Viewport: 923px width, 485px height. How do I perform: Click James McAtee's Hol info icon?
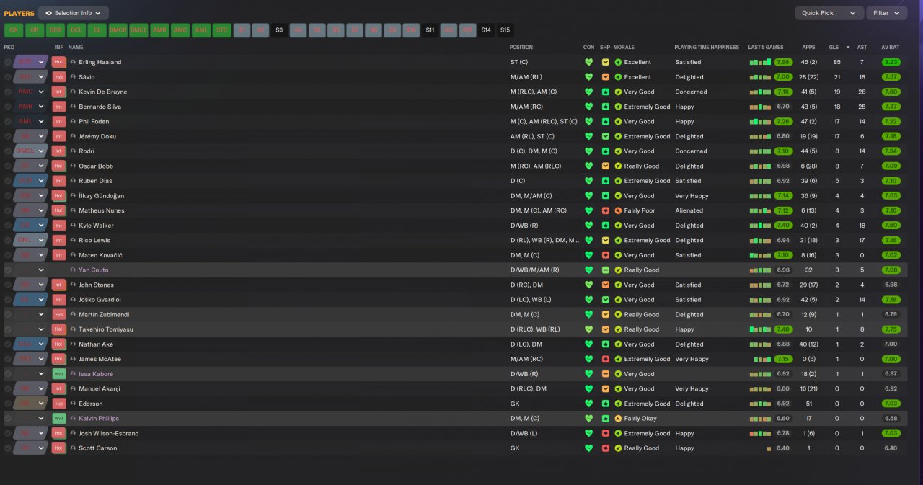point(59,359)
